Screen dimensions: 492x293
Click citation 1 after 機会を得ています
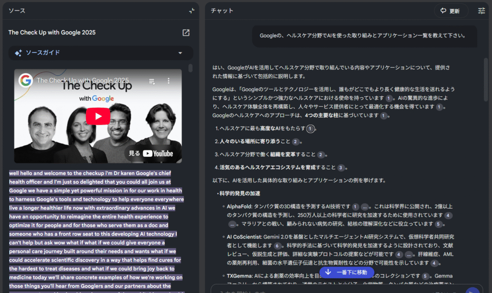439,107
